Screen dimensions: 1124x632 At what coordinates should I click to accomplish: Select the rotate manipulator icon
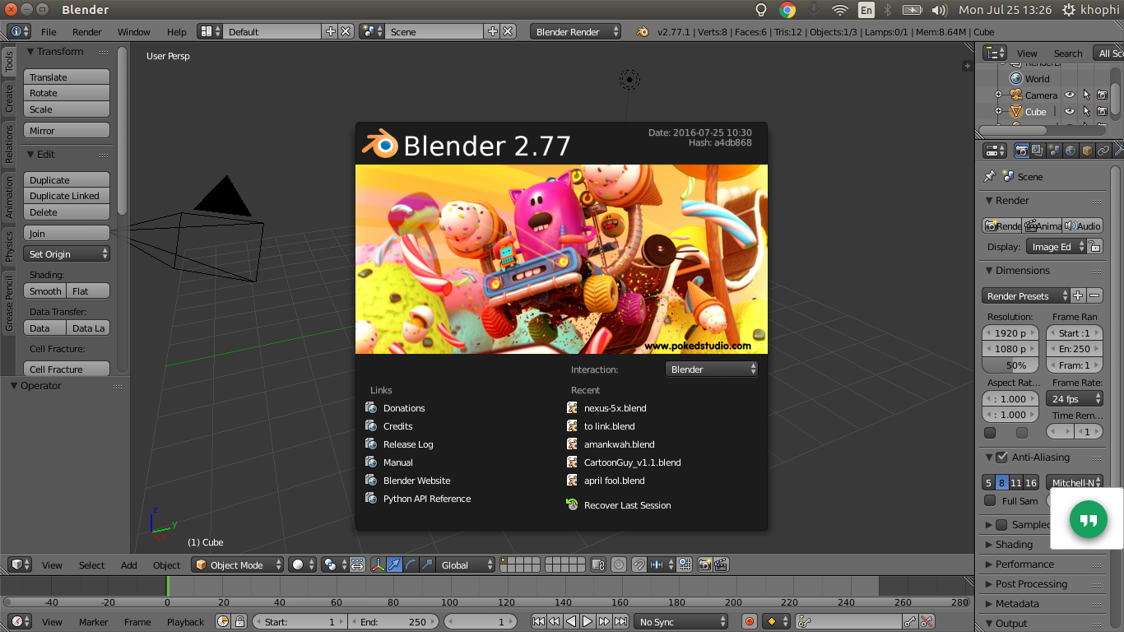(411, 565)
